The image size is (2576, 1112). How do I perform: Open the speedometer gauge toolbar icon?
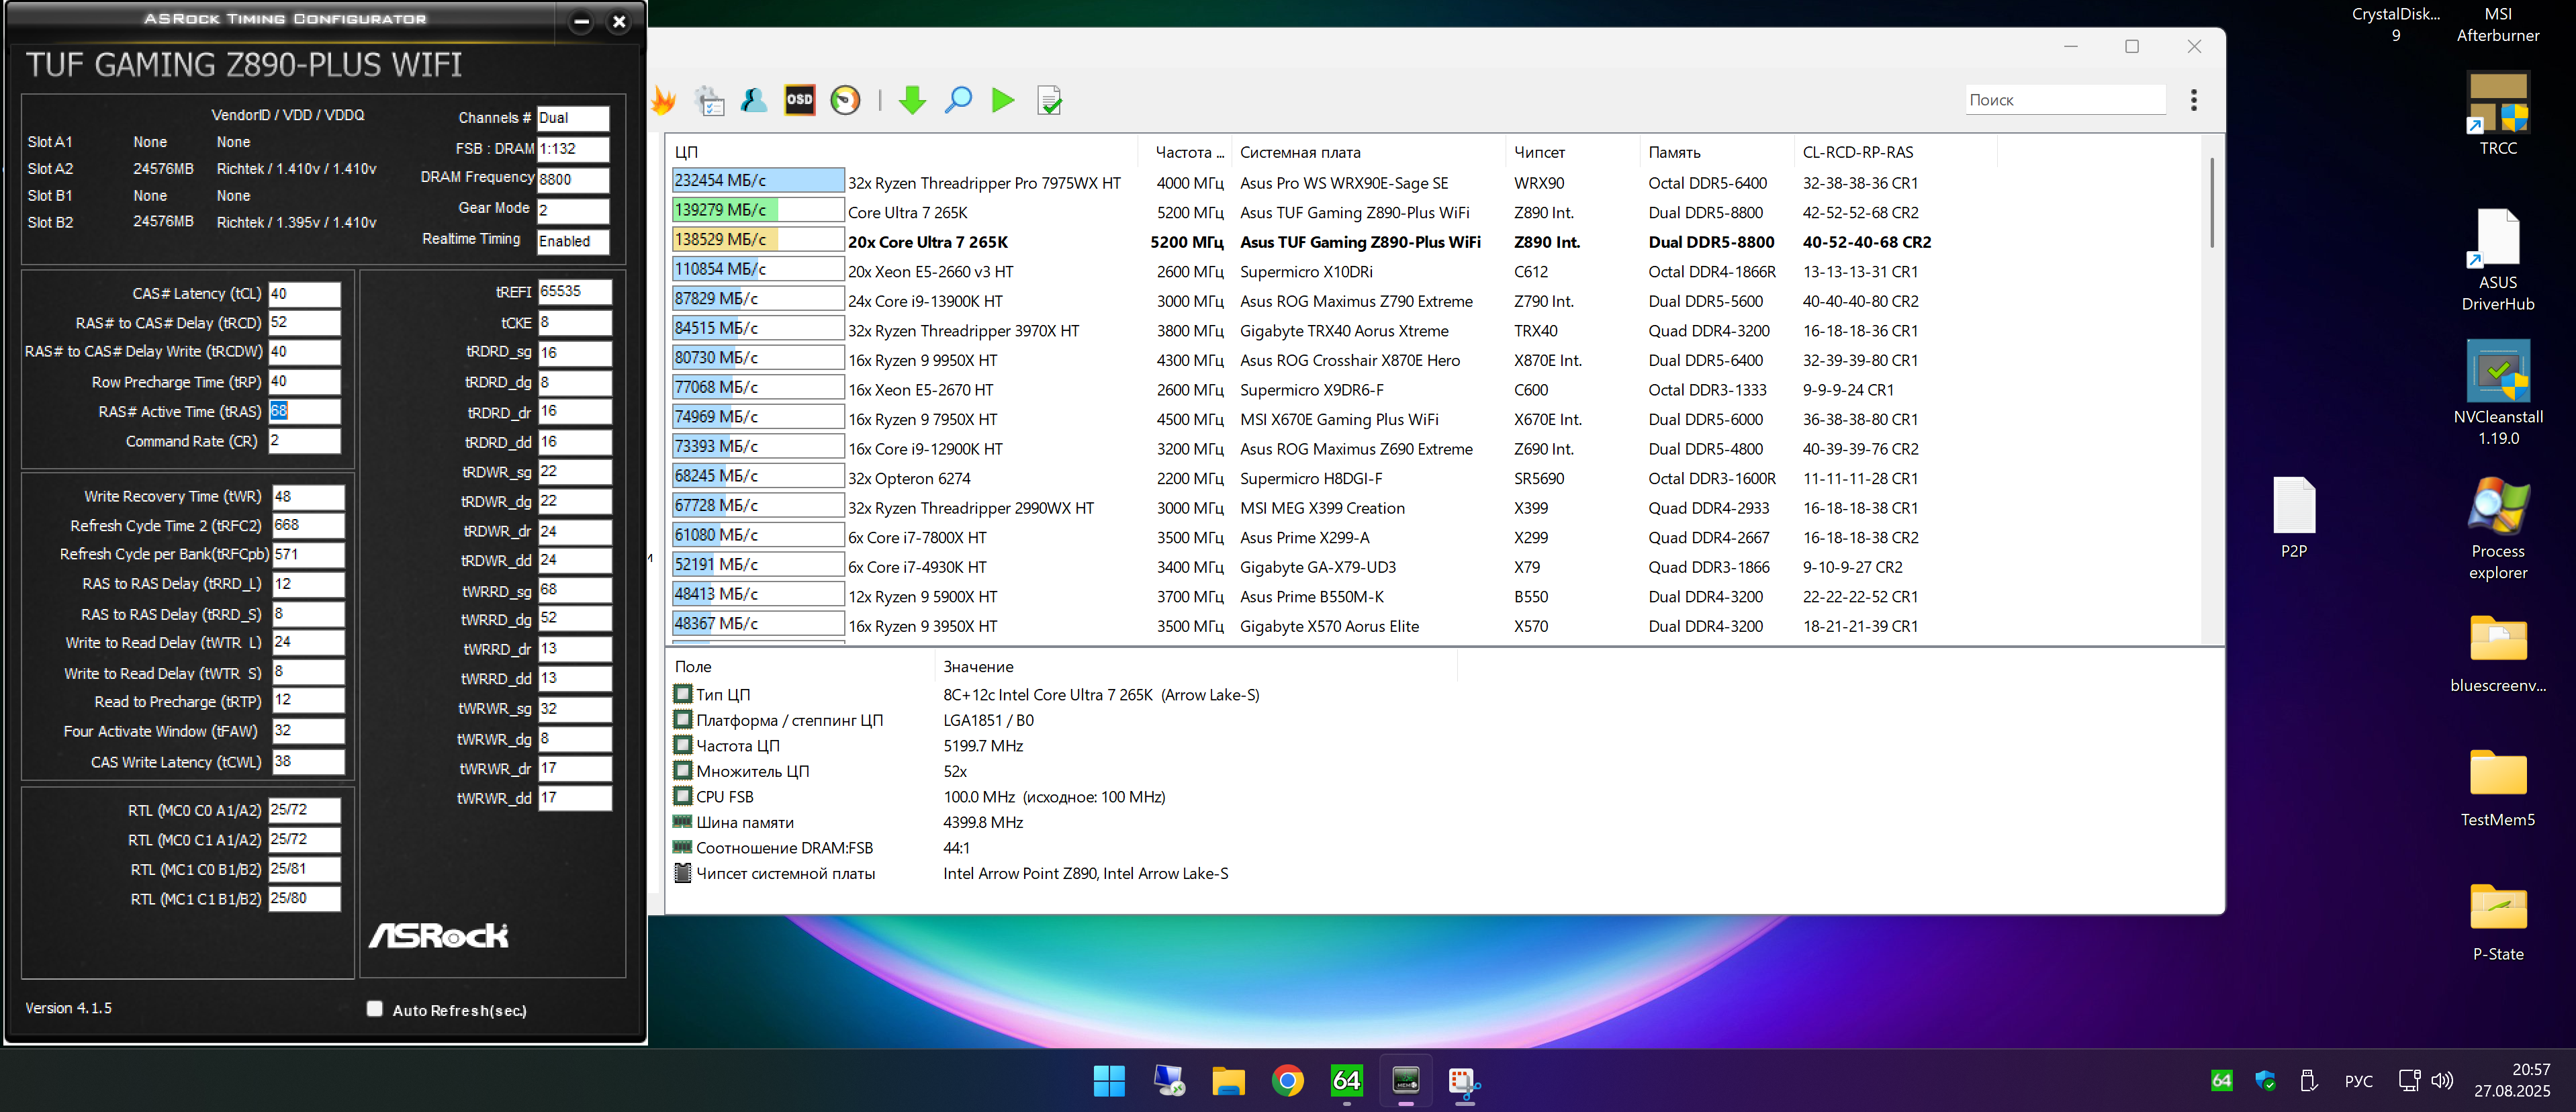point(845,100)
